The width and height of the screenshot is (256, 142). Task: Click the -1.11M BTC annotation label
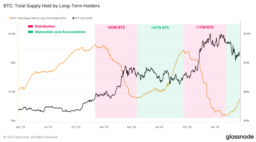point(204,27)
